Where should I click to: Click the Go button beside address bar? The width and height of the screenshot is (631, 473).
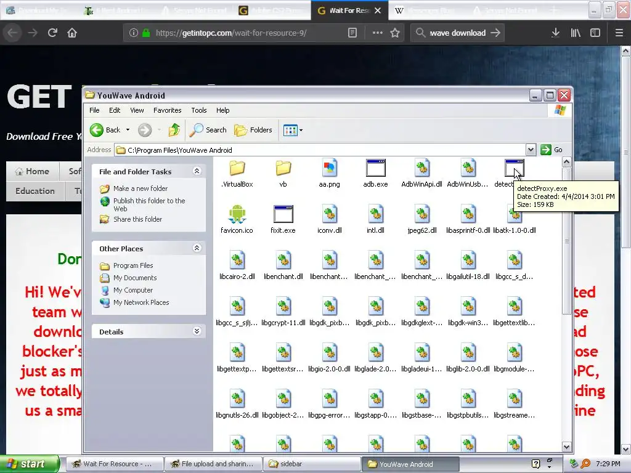(x=552, y=150)
